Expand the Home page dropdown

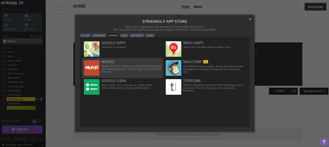(x=22, y=41)
